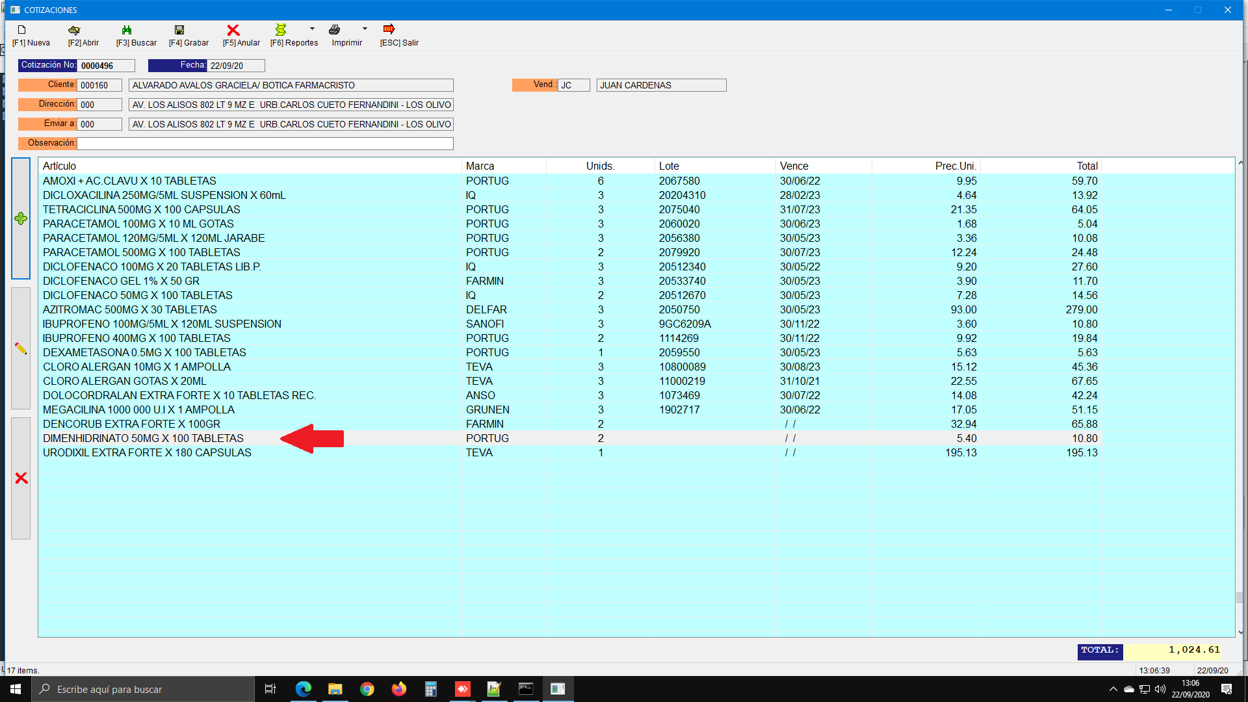Click the taskbar search box

(x=143, y=689)
